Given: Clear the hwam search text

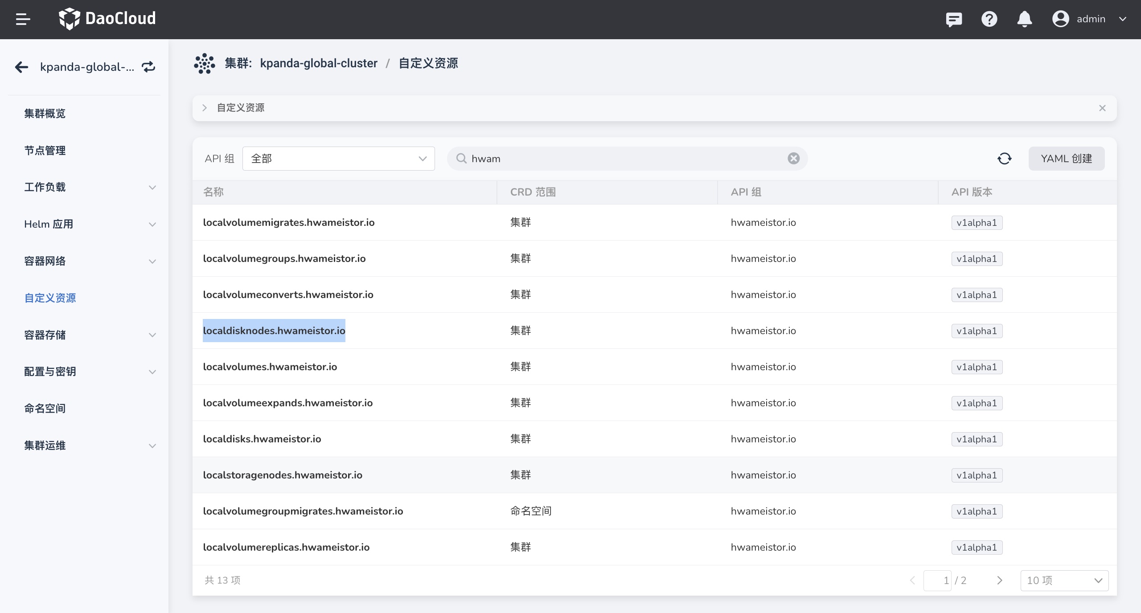Looking at the screenshot, I should [793, 159].
